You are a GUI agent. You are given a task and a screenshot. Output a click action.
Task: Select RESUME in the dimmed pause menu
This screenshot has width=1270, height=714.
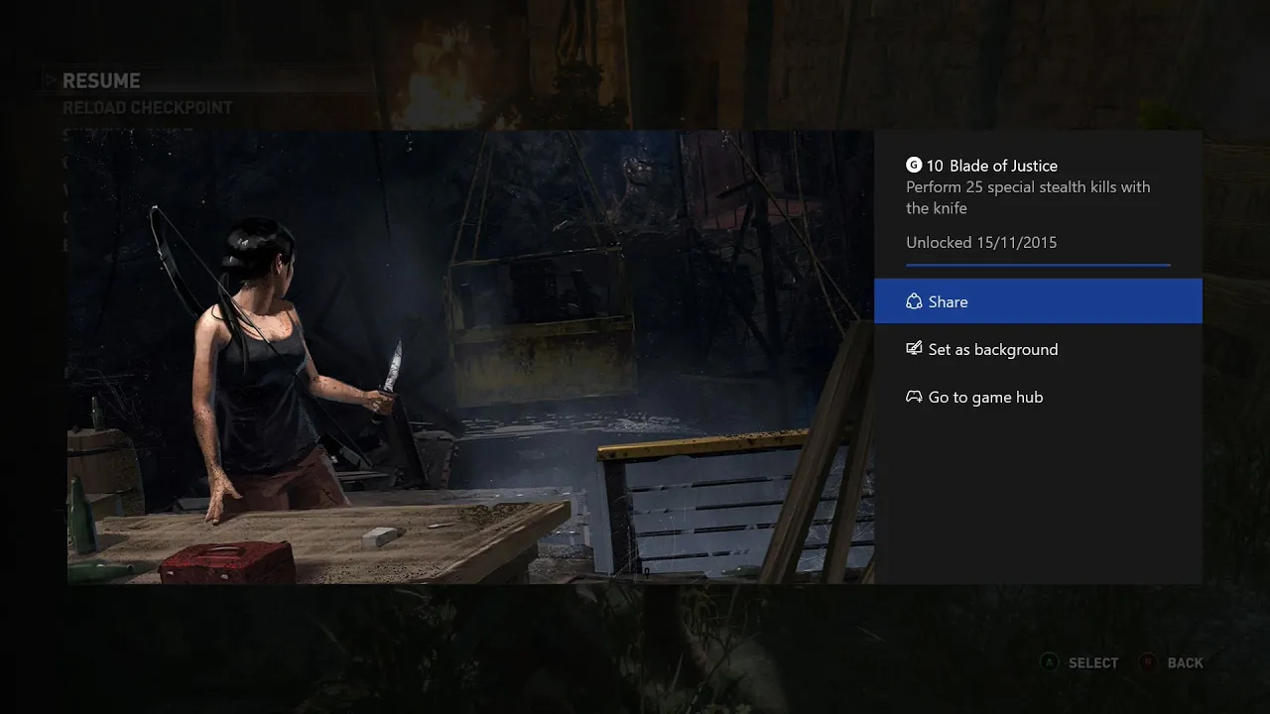coord(101,81)
